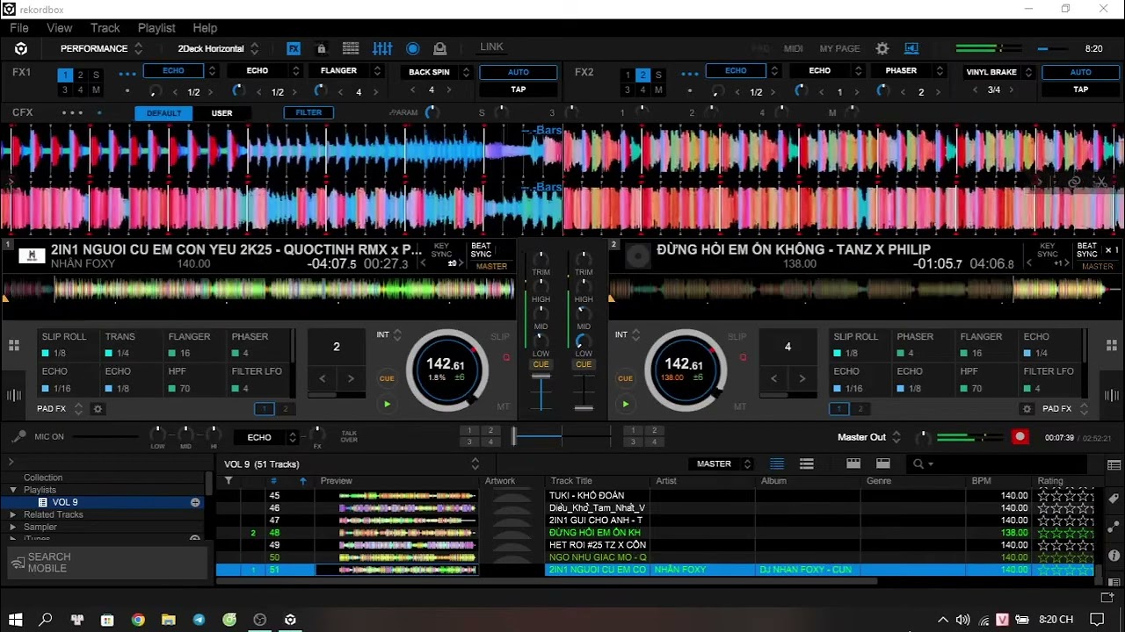Click the mixer sliders icon in top toolbar

coord(382,49)
